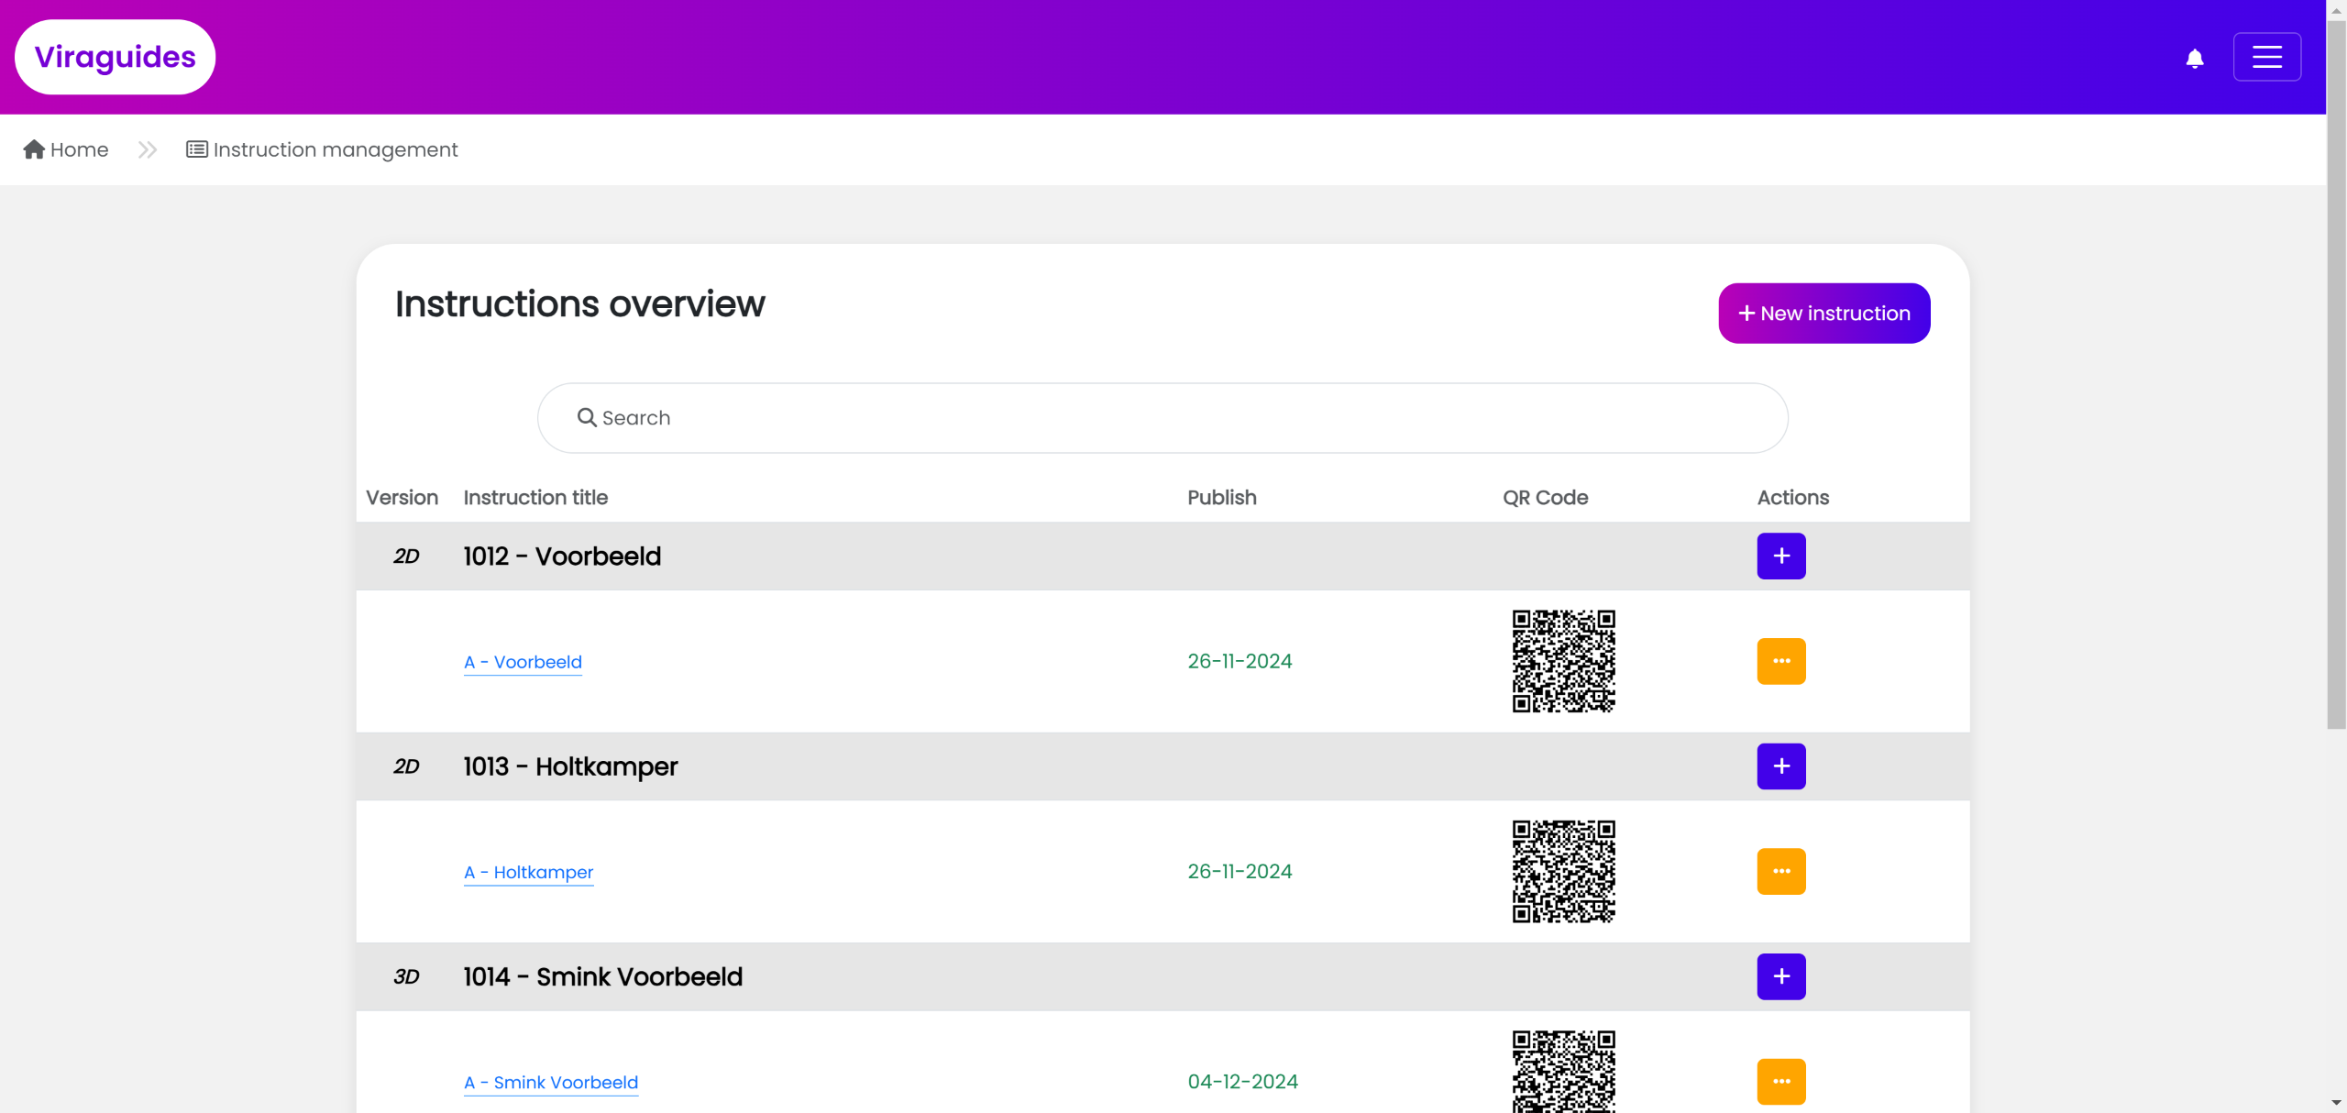This screenshot has height=1113, width=2347.
Task: Open the A - Holtkamper link
Action: (x=528, y=872)
